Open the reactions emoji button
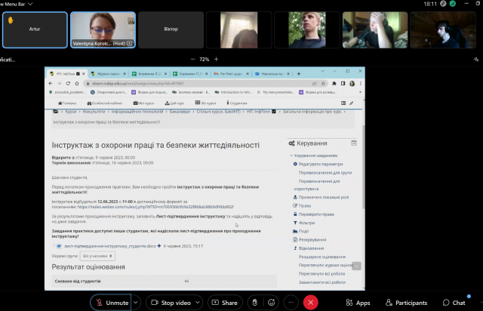This screenshot has width=483, height=311. point(272,303)
